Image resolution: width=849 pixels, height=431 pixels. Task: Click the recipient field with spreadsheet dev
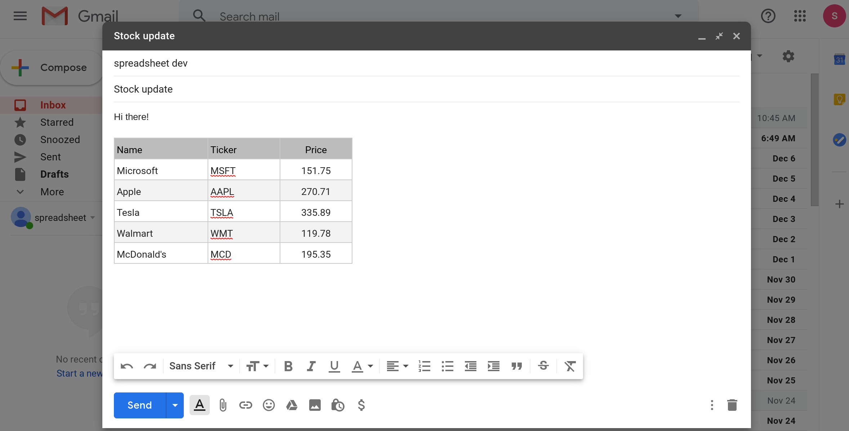(x=427, y=63)
